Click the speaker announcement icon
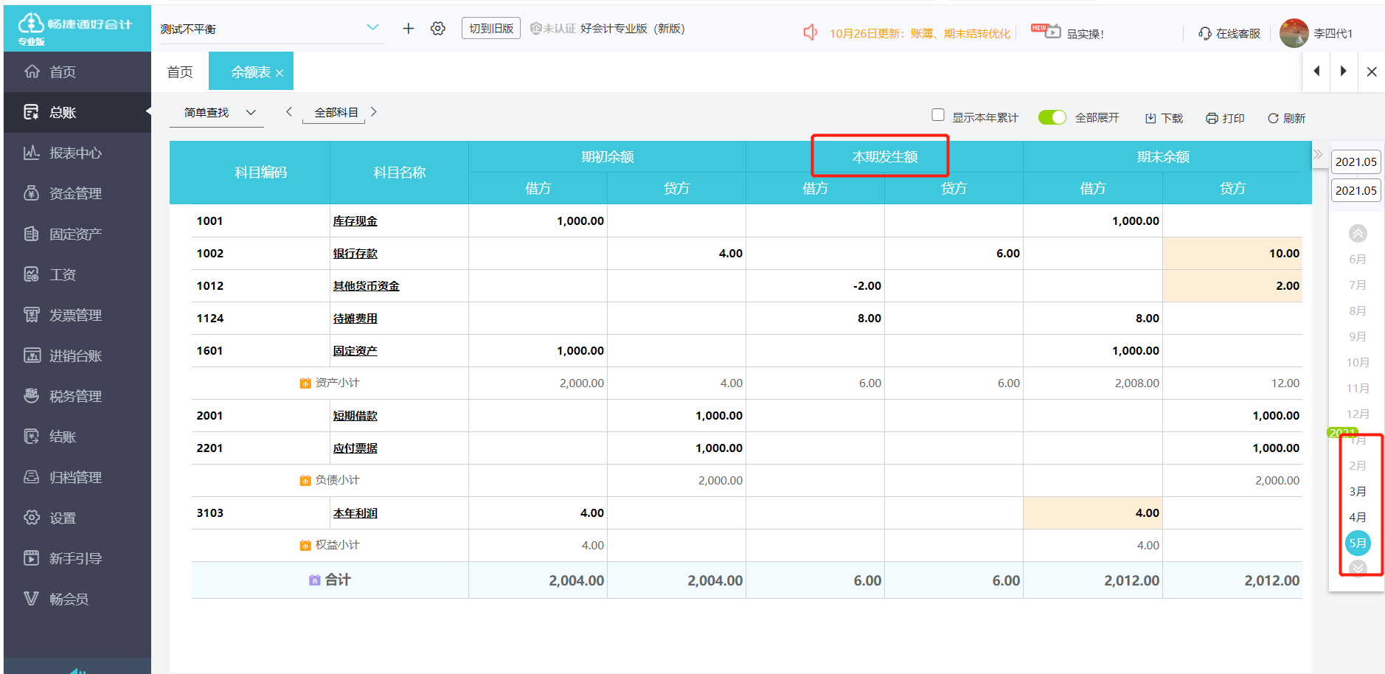The image size is (1385, 674). 810,32
